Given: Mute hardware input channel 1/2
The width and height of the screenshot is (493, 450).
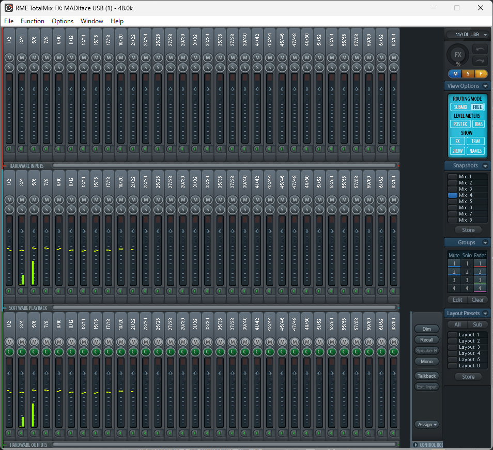Looking at the screenshot, I should click(9, 58).
